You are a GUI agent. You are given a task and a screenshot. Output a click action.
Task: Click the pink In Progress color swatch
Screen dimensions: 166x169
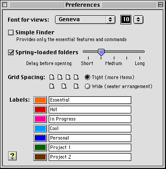(40, 119)
